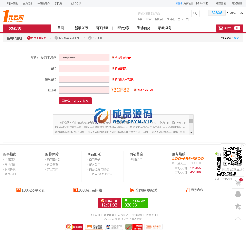The width and height of the screenshot is (246, 232).
Task: Open 了解网站 footer link
Action: pos(10,160)
